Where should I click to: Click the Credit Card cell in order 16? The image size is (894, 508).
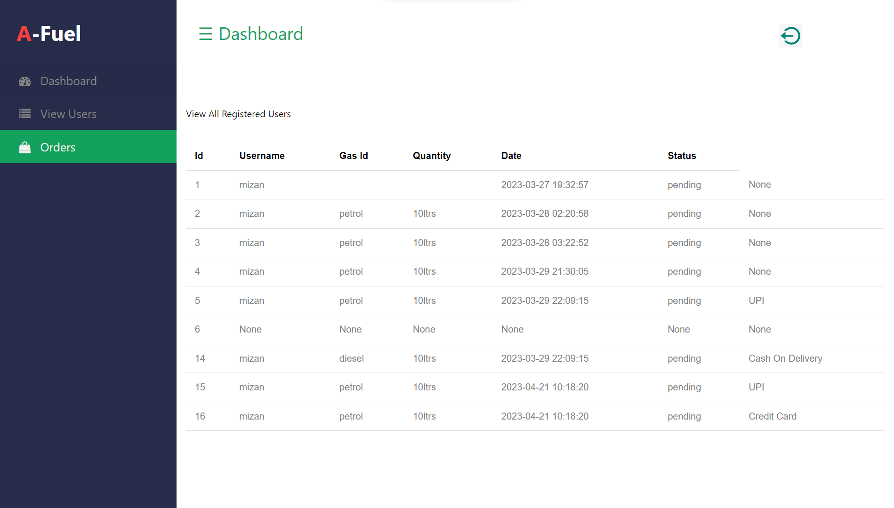pos(773,416)
